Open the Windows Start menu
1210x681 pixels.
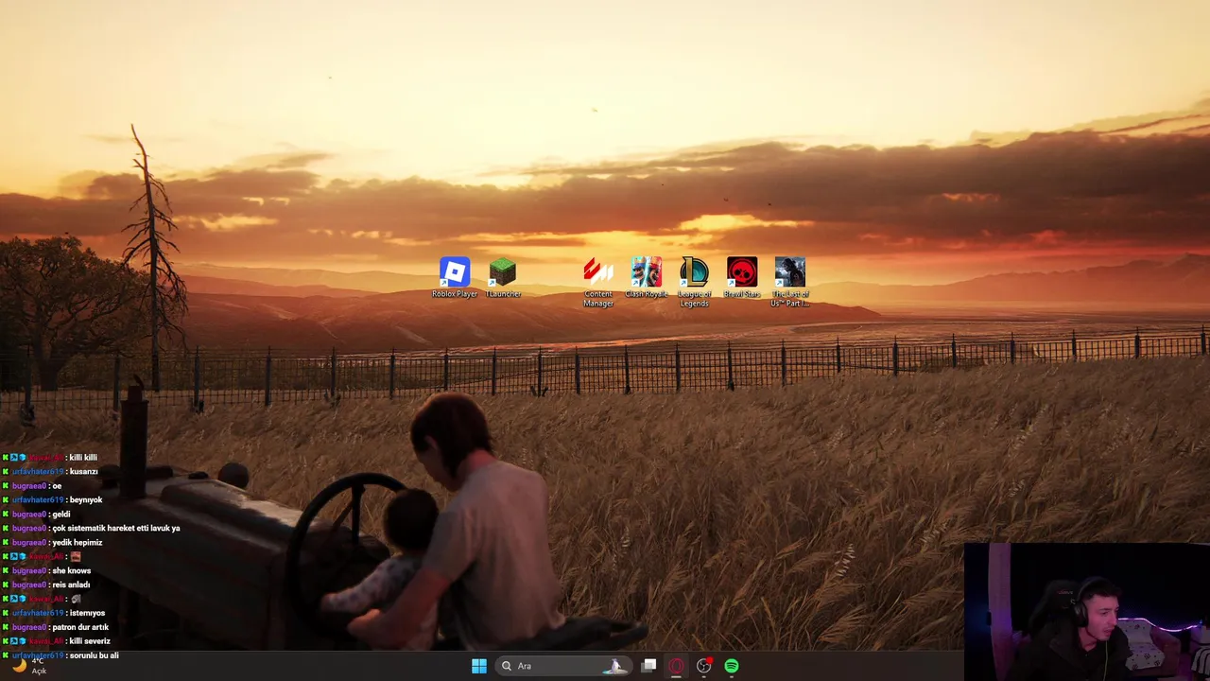(x=479, y=666)
